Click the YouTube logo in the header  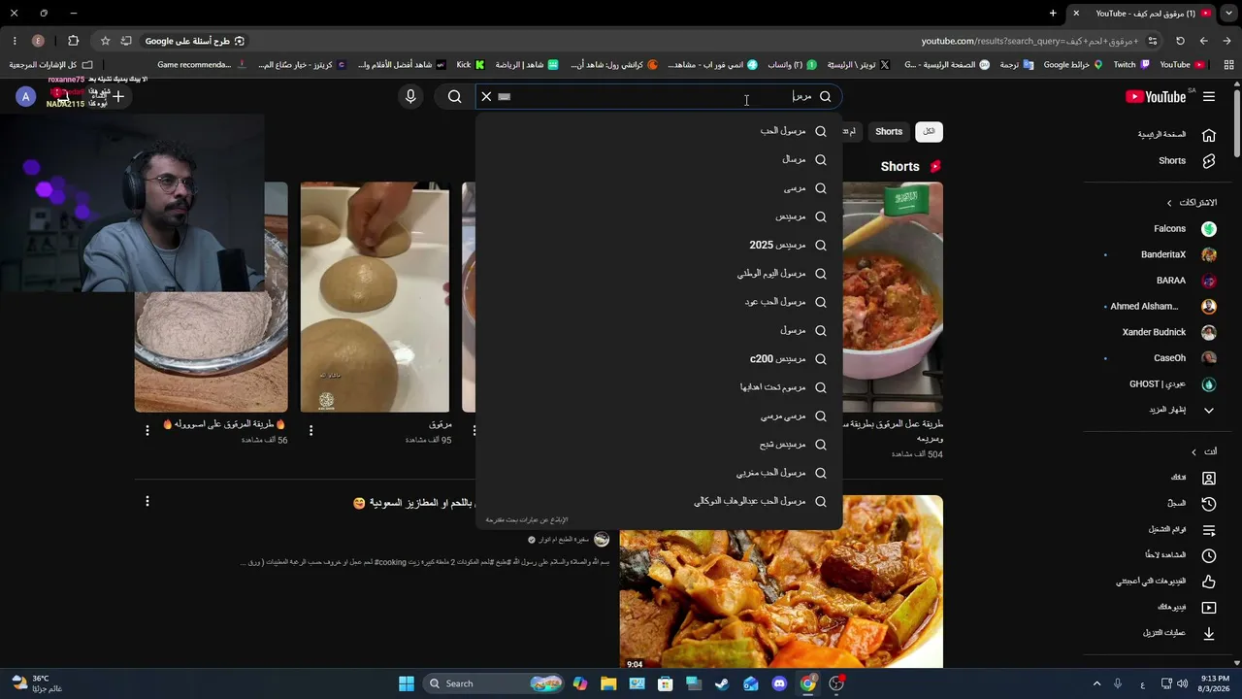(1156, 96)
